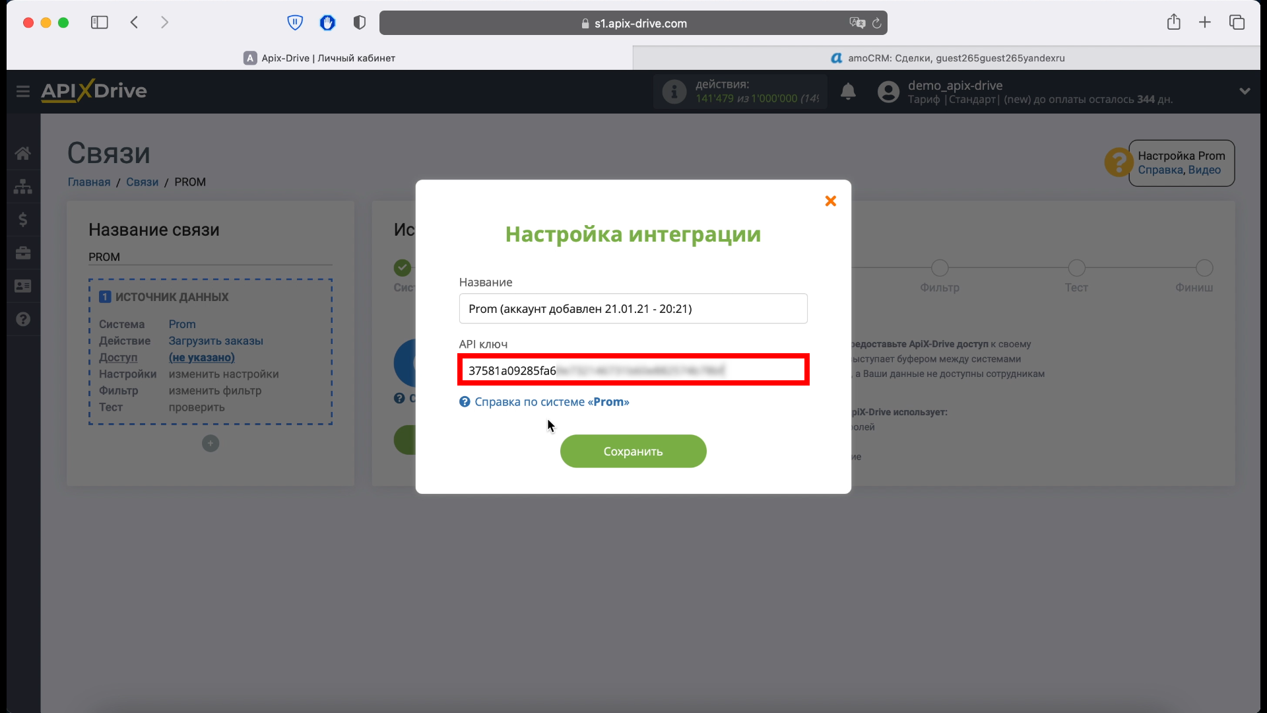Click изменить настройки in data source

[224, 374]
